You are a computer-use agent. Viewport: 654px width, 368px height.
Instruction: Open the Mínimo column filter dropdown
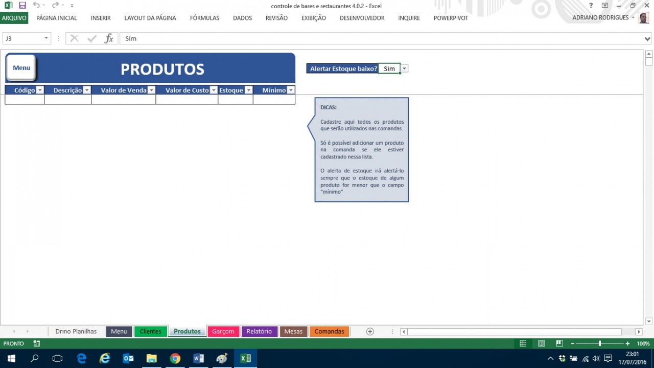(291, 90)
